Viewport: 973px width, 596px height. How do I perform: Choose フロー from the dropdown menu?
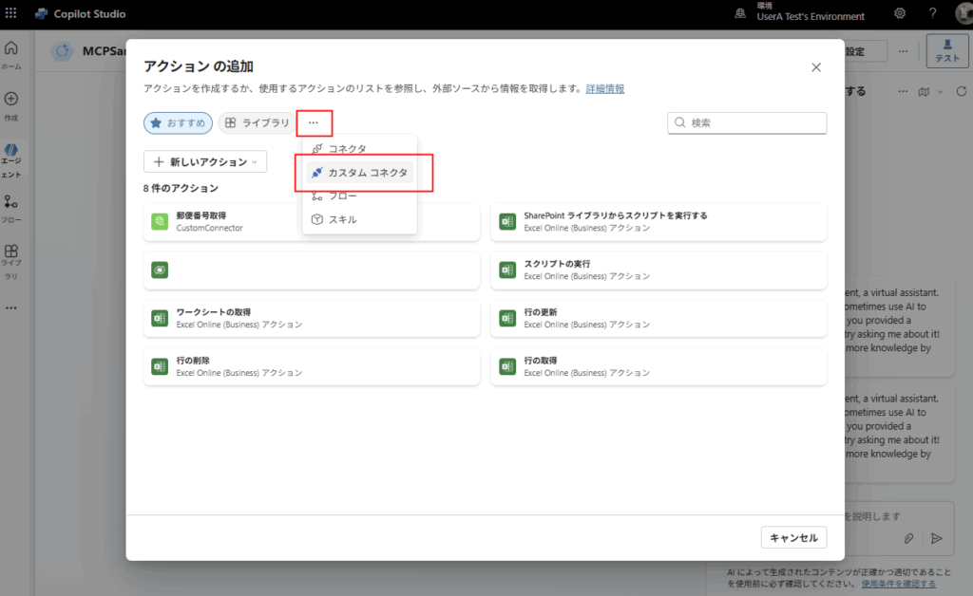tap(359, 196)
